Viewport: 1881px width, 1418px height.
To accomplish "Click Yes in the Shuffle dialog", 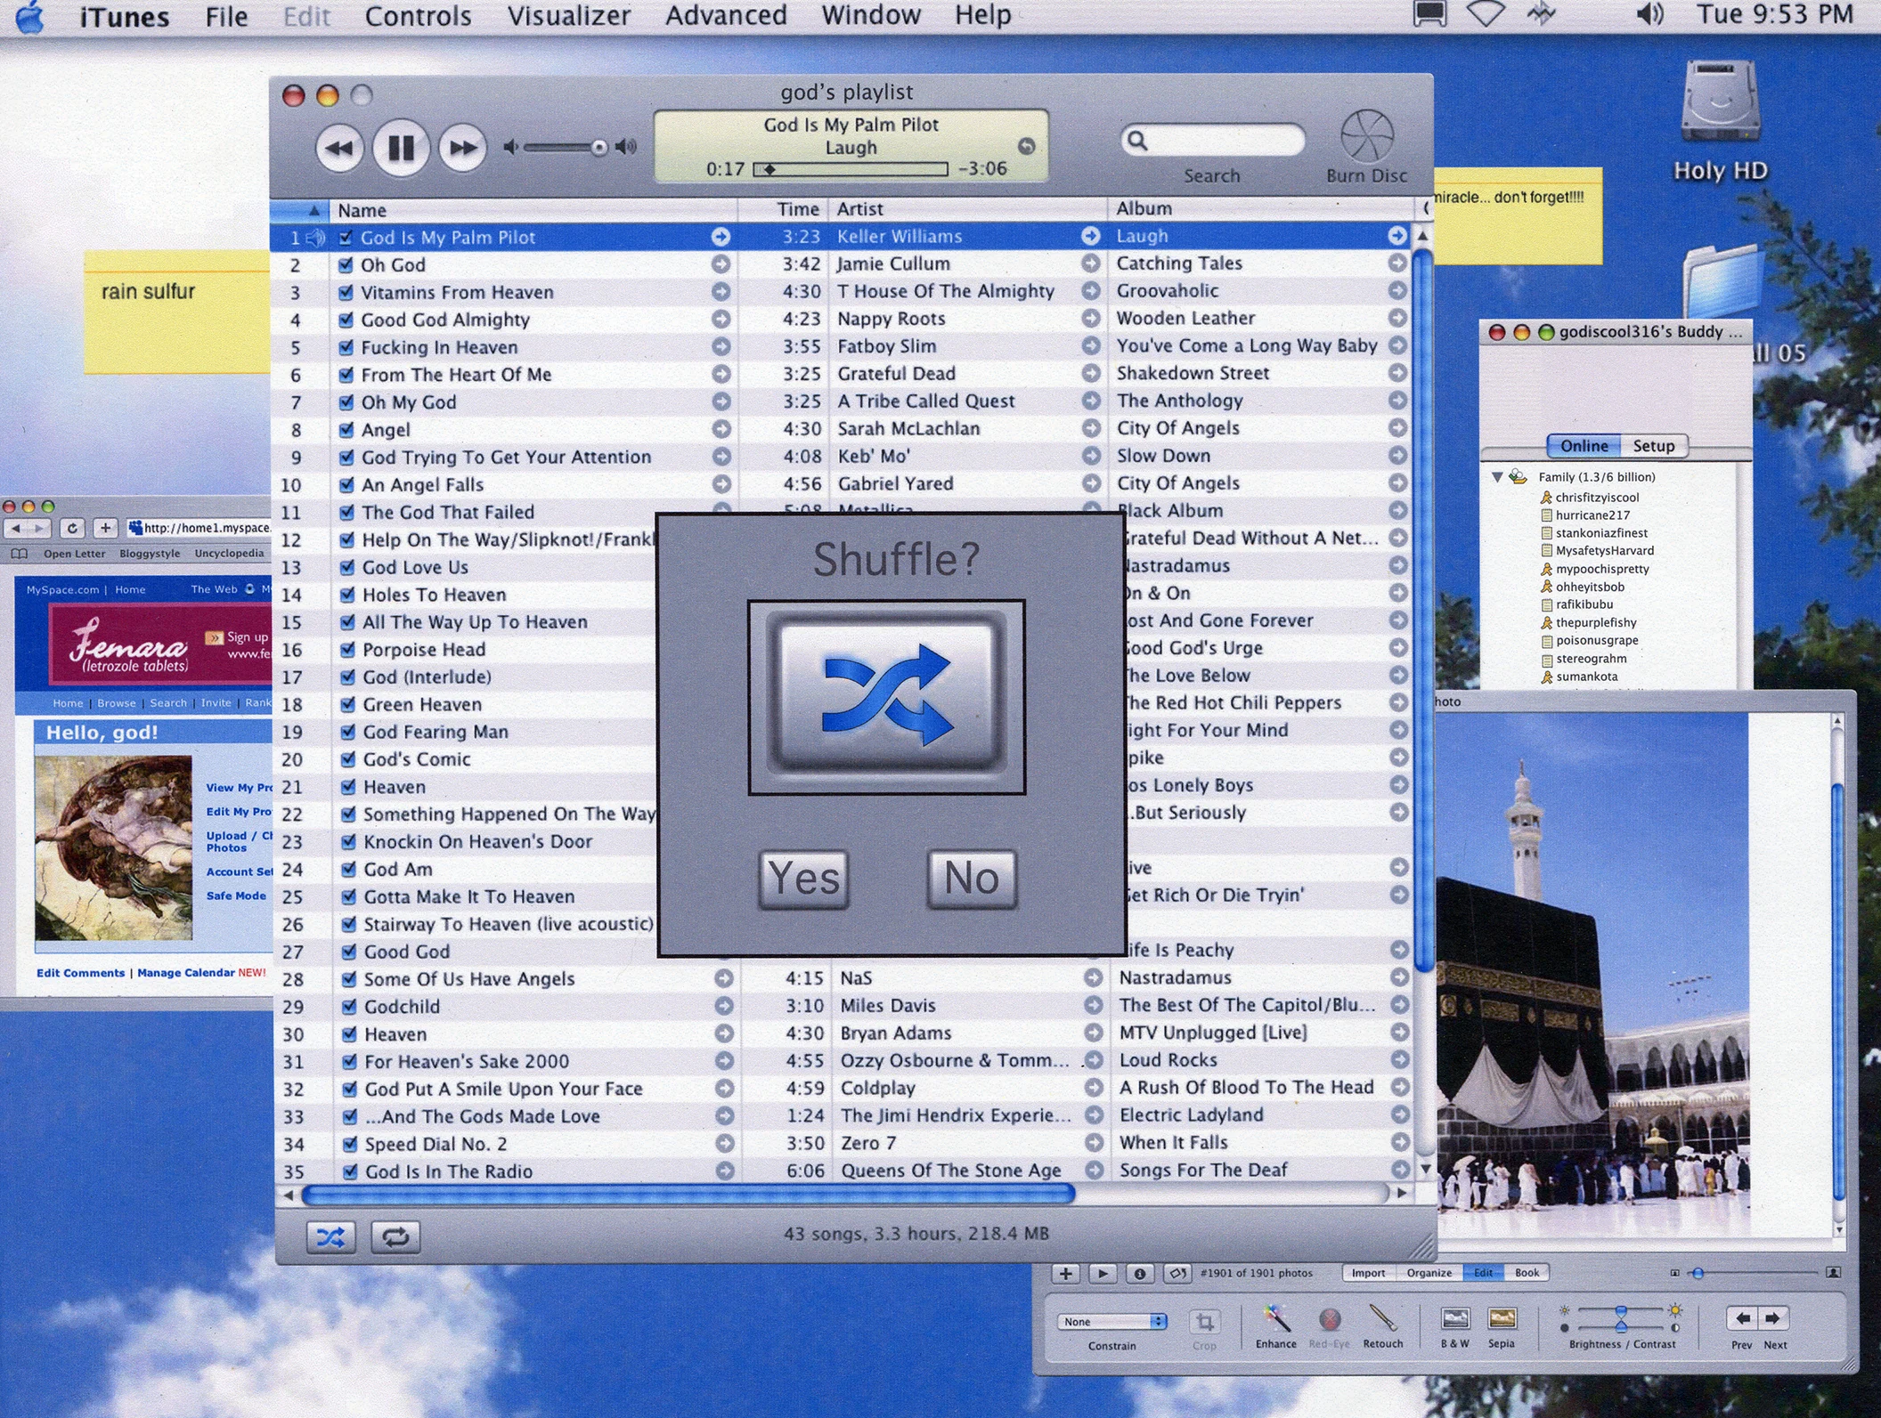I will pos(803,879).
